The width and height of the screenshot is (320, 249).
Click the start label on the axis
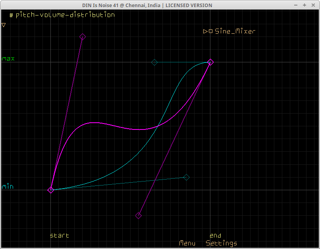[60, 235]
